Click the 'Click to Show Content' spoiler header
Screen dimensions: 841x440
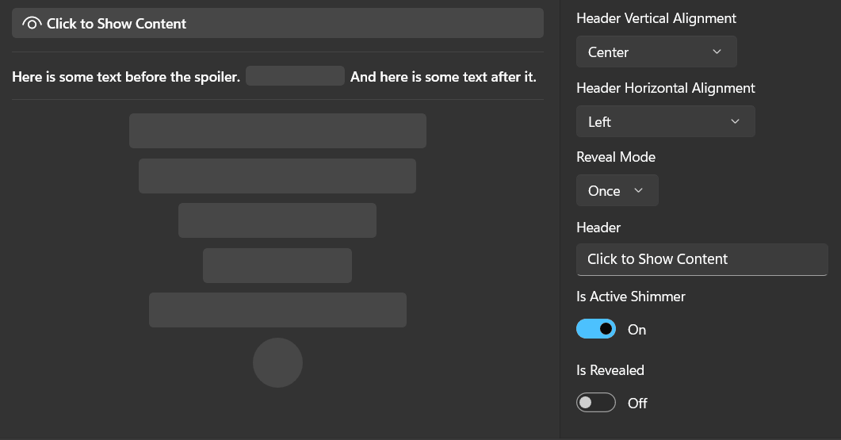click(x=278, y=23)
